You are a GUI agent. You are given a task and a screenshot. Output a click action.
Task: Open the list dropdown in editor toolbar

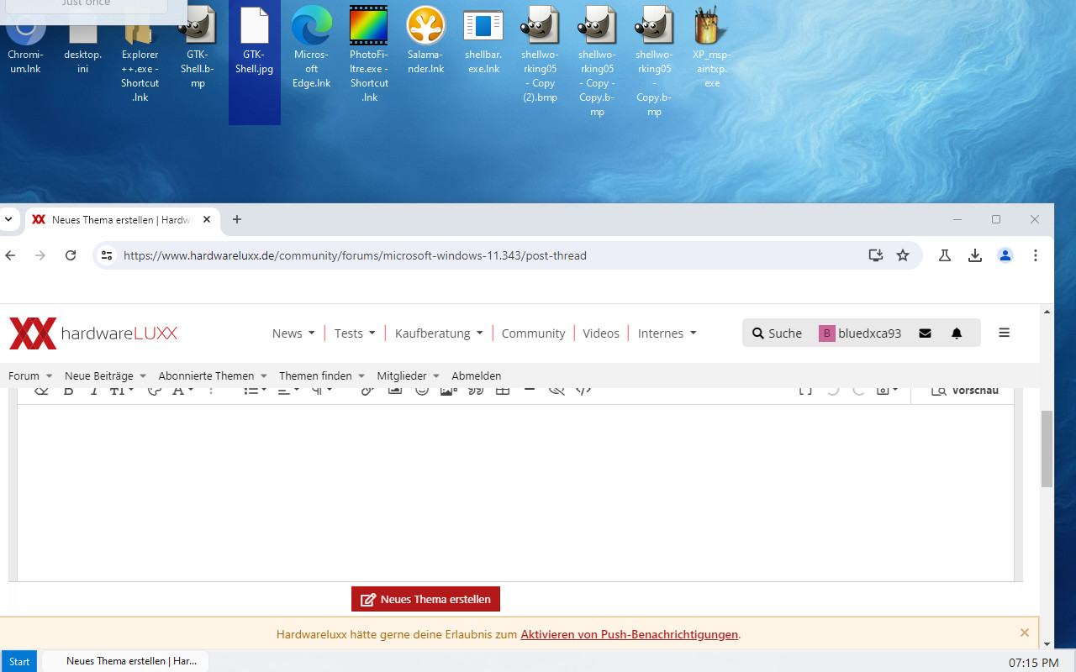[255, 391]
